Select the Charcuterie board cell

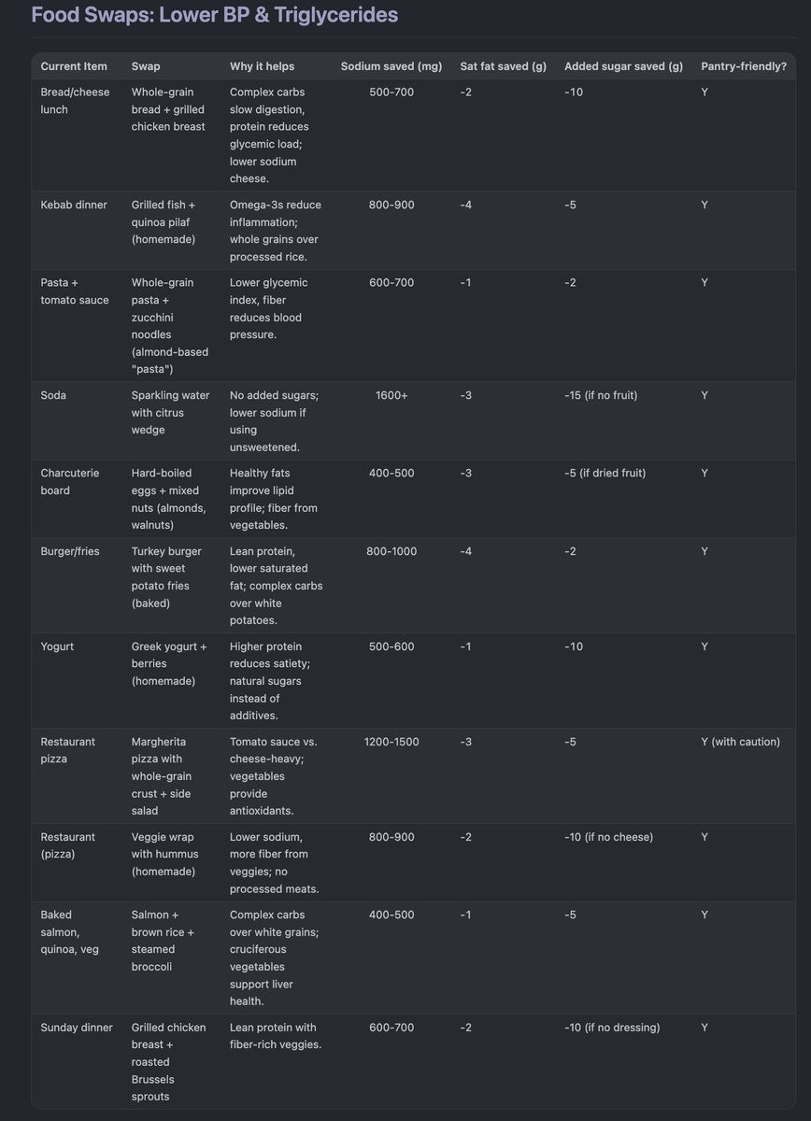[x=70, y=481]
